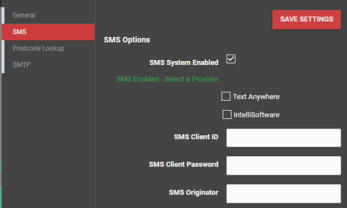Tick the checkbox beside Text Anywhere
This screenshot has height=208, width=347.
click(226, 96)
